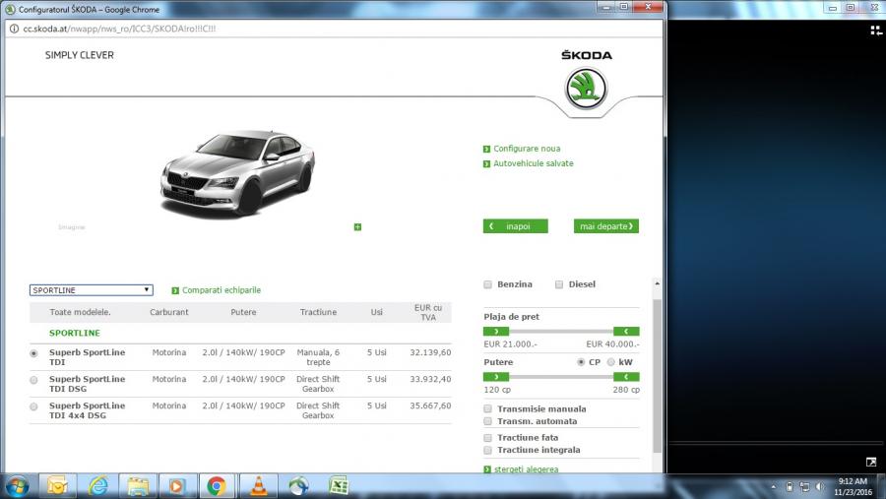This screenshot has height=499, width=886.
Task: Open Autovehicule salvate link
Action: coord(533,163)
